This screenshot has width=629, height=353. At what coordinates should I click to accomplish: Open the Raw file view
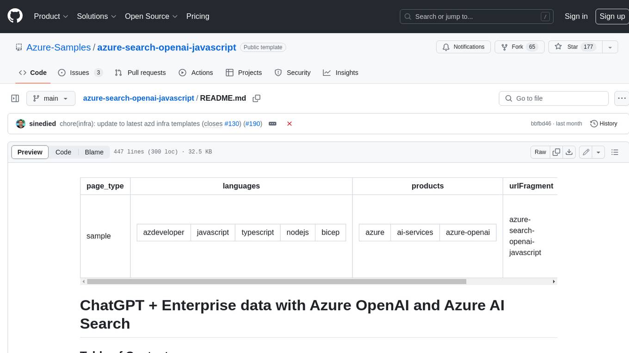point(540,152)
